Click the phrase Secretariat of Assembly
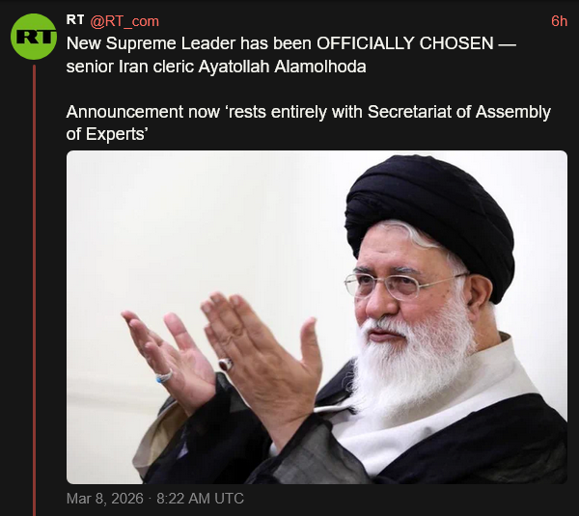Viewport: 579px width, 516px height. click(x=459, y=112)
